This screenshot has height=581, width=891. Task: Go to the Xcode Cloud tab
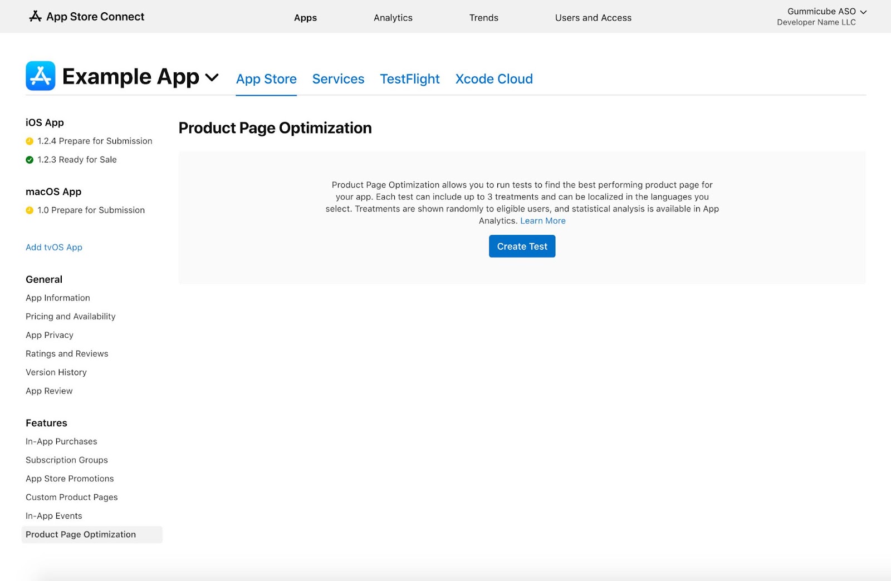coord(493,79)
